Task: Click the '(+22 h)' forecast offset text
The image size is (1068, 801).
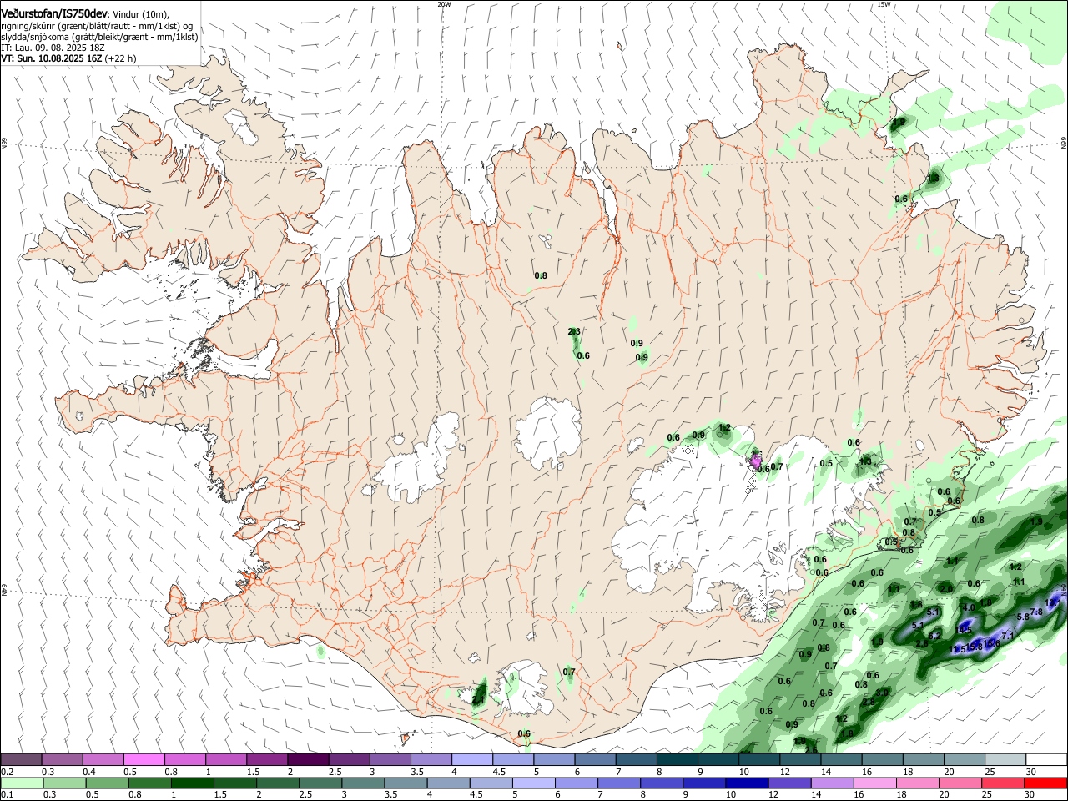Action: [120, 58]
